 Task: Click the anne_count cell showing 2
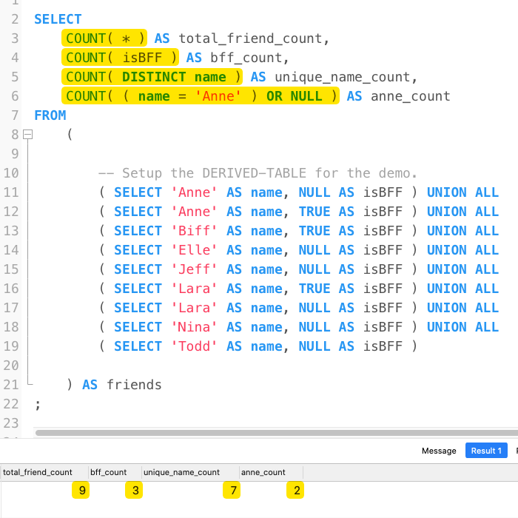click(x=295, y=490)
